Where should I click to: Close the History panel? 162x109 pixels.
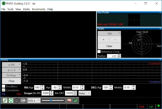tap(160, 60)
